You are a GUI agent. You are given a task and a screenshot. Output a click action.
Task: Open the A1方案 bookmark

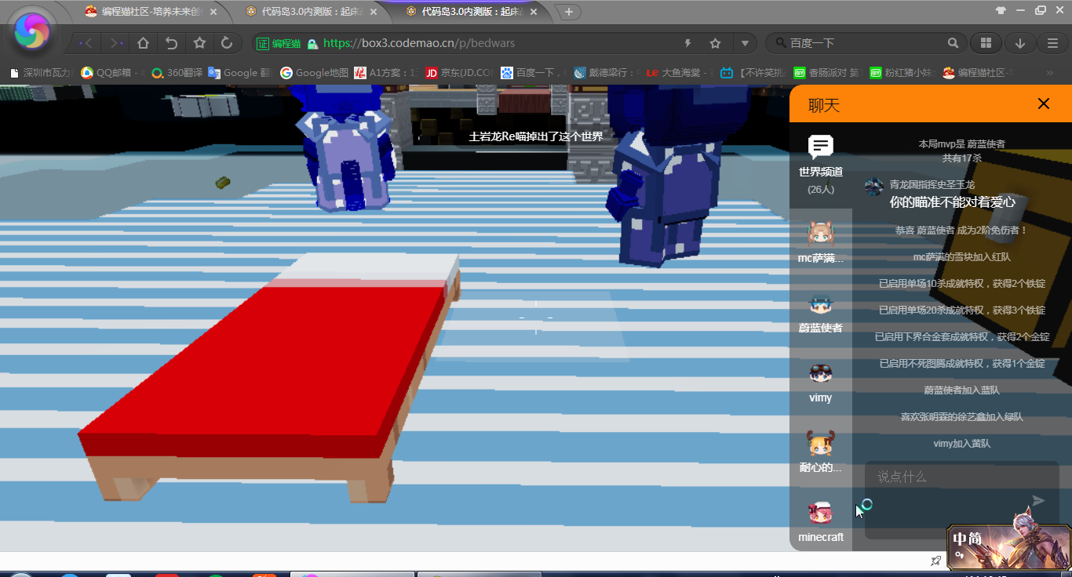pos(386,73)
